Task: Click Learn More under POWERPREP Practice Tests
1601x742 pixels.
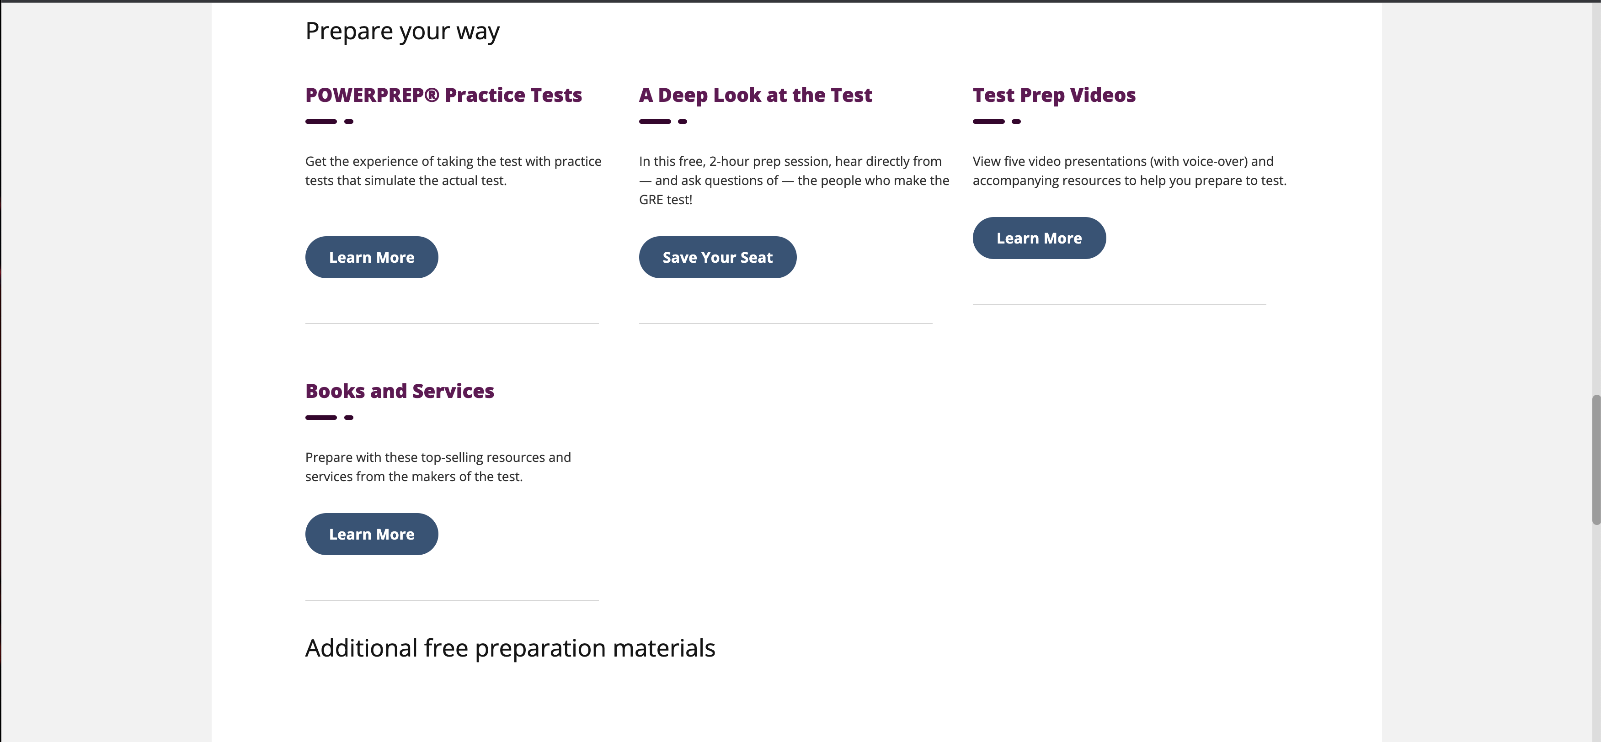Action: pos(371,257)
